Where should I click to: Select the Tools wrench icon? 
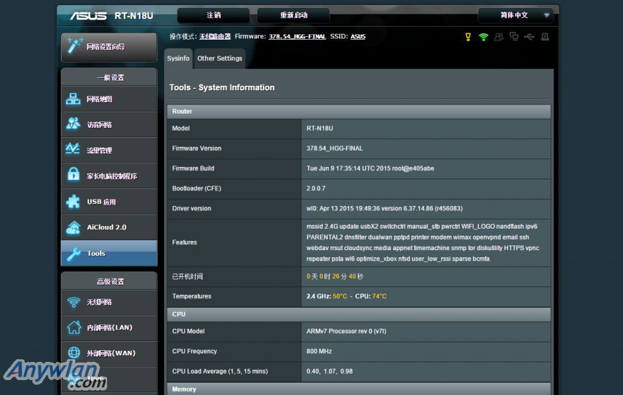pyautogui.click(x=74, y=253)
